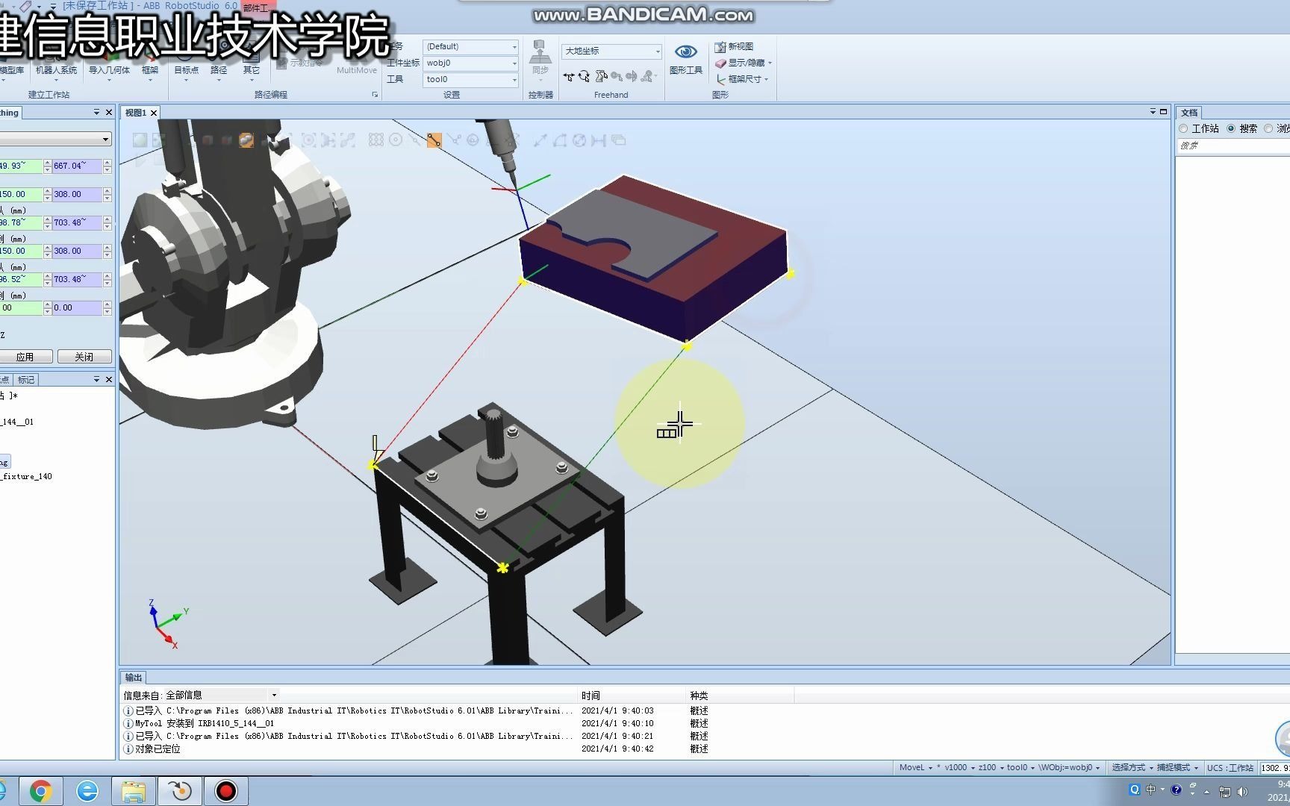
Task: Click the New View icon
Action: pyautogui.click(x=720, y=46)
